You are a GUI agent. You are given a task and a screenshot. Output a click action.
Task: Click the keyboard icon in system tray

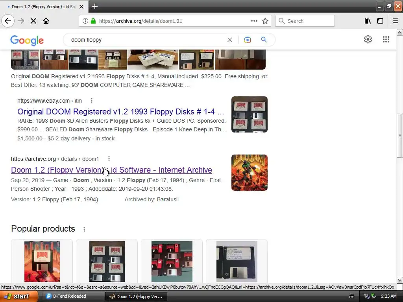[x=352, y=296]
